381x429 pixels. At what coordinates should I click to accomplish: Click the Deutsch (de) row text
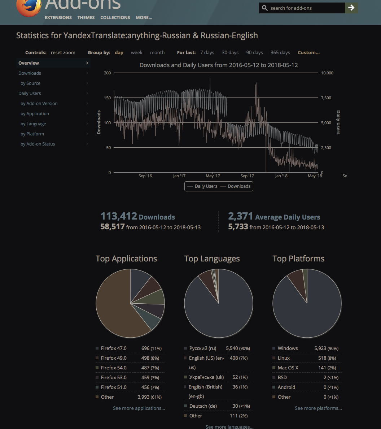203,406
